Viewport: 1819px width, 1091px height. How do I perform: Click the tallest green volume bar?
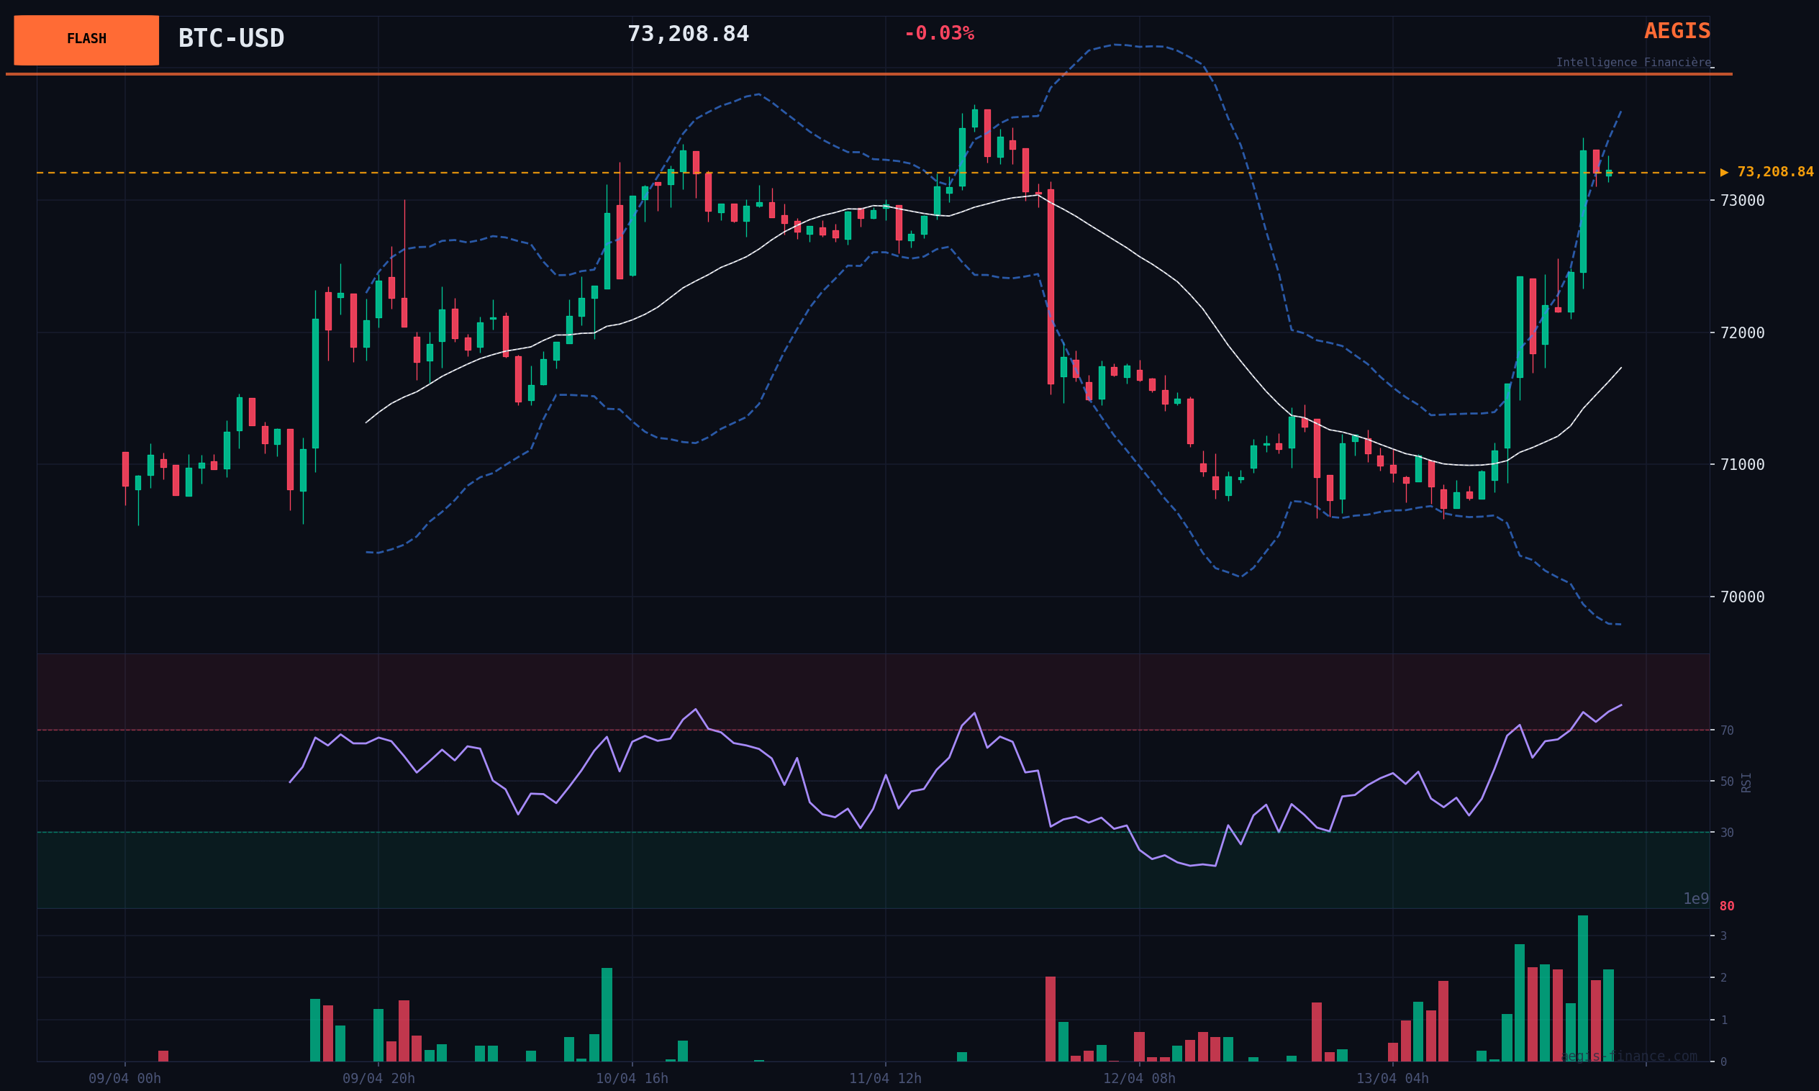1582,989
